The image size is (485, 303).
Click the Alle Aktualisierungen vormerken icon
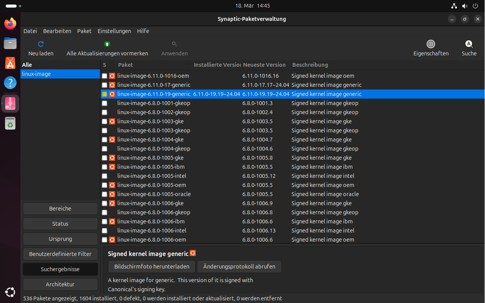tap(107, 44)
